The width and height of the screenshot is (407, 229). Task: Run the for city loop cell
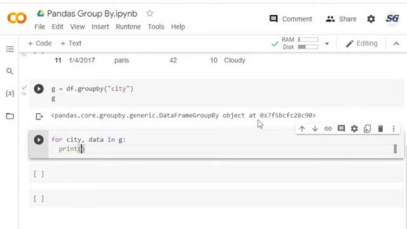click(x=39, y=140)
